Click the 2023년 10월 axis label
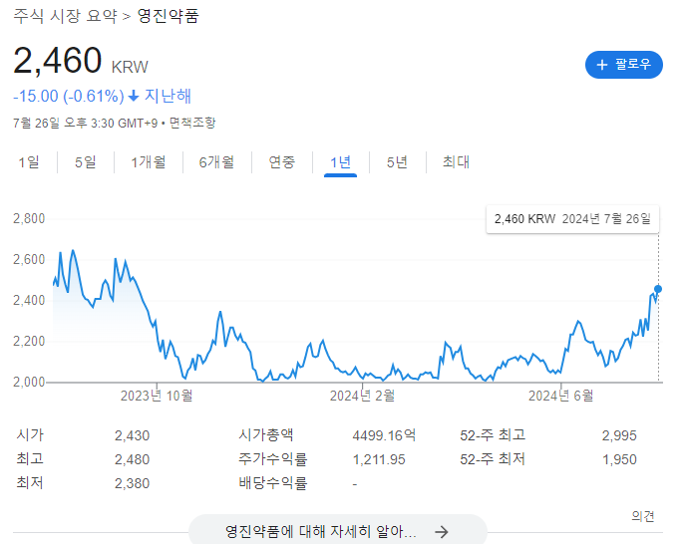 157,396
